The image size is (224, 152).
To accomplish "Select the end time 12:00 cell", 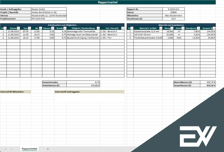I will tap(37, 31).
